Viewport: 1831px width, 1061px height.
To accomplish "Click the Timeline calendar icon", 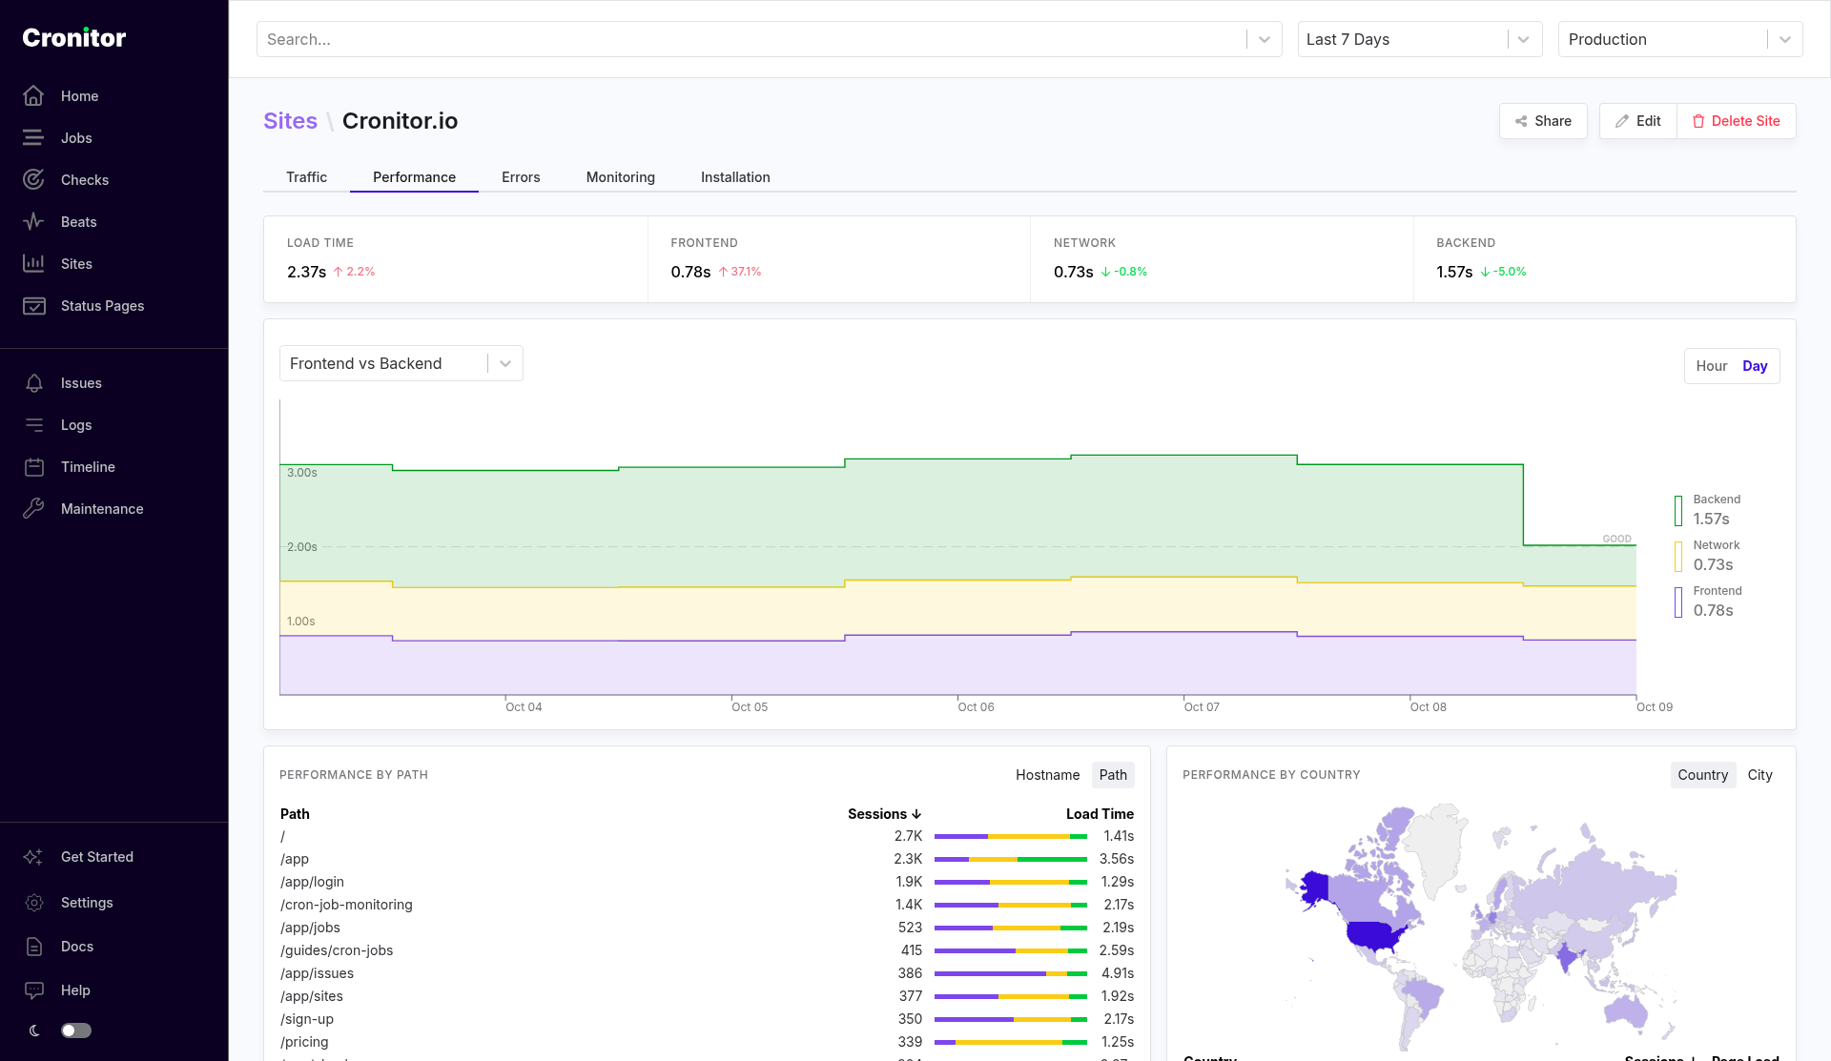I will [x=33, y=467].
